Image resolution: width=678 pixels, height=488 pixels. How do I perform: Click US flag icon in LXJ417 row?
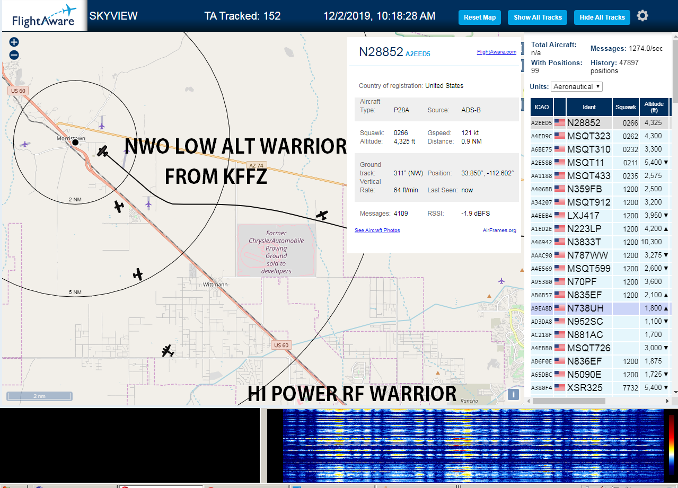pyautogui.click(x=559, y=216)
